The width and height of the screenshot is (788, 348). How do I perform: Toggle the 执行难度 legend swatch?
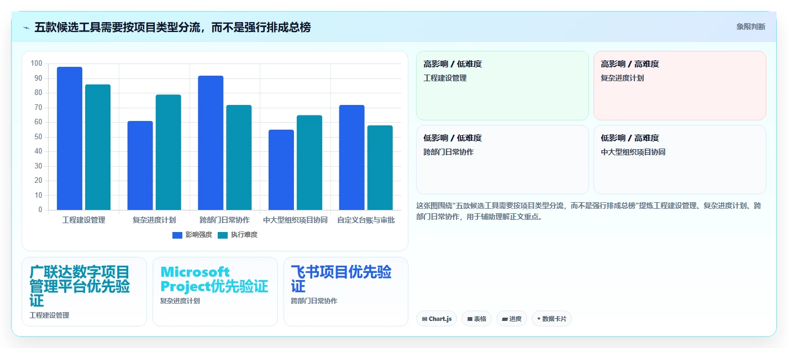[x=223, y=235]
